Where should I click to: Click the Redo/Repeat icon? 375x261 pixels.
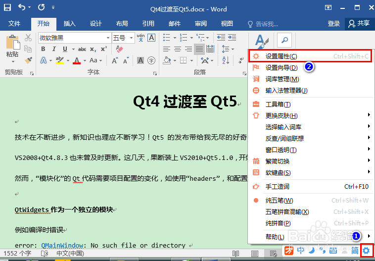coord(41,7)
